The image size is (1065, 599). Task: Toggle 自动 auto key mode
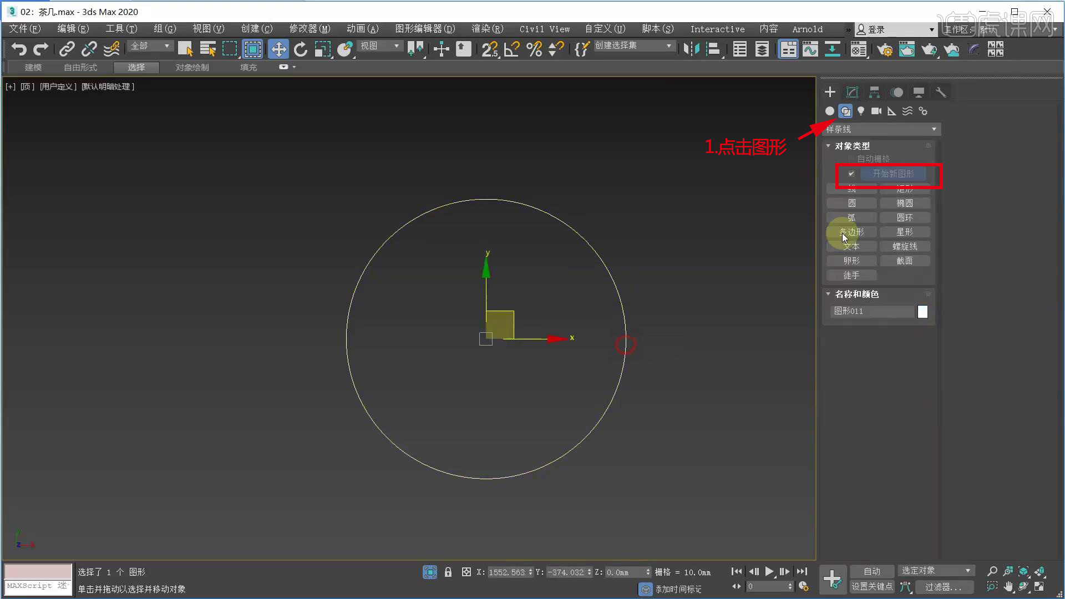point(872,571)
